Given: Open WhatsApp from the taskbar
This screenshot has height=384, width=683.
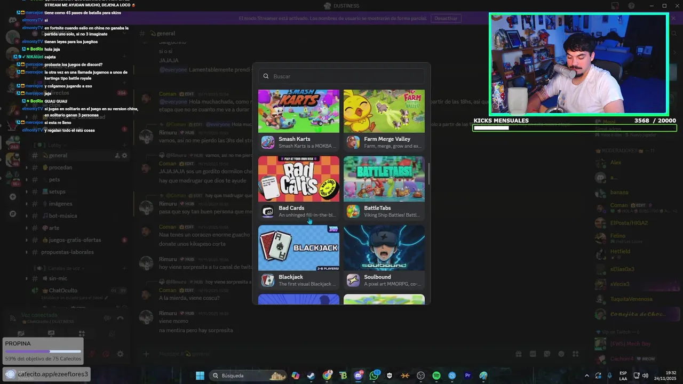Looking at the screenshot, I should coord(374,375).
